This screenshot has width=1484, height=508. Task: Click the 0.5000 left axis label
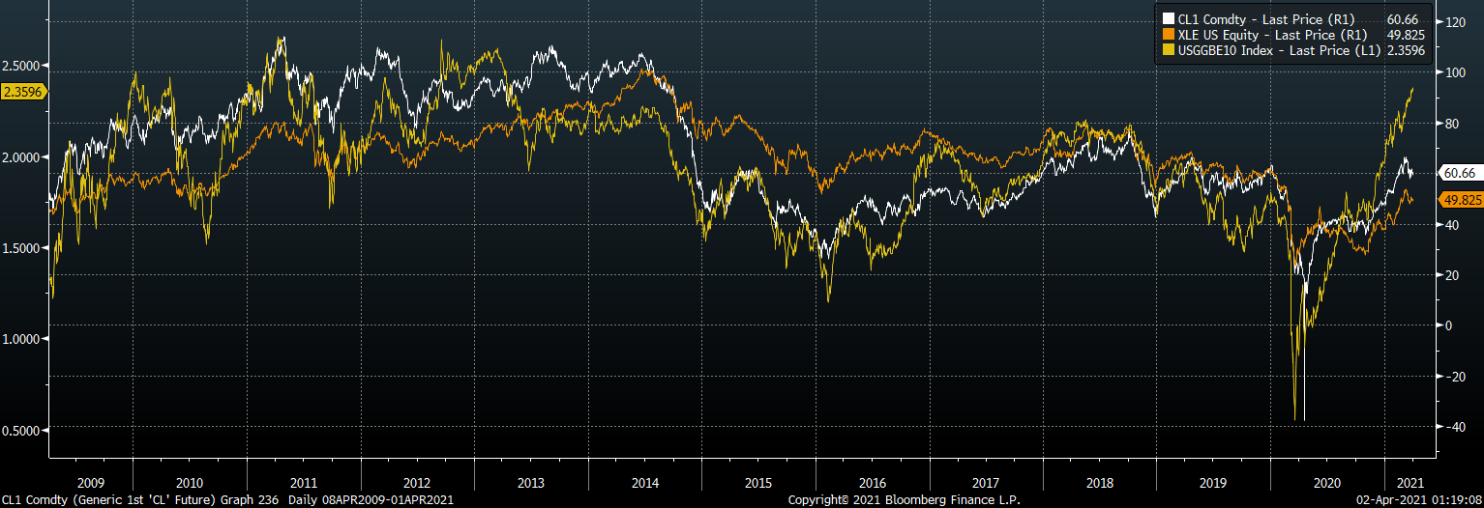22,430
